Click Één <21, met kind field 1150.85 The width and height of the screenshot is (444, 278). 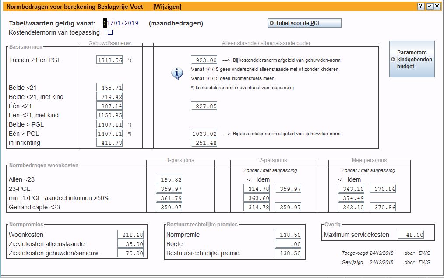tap(109, 115)
